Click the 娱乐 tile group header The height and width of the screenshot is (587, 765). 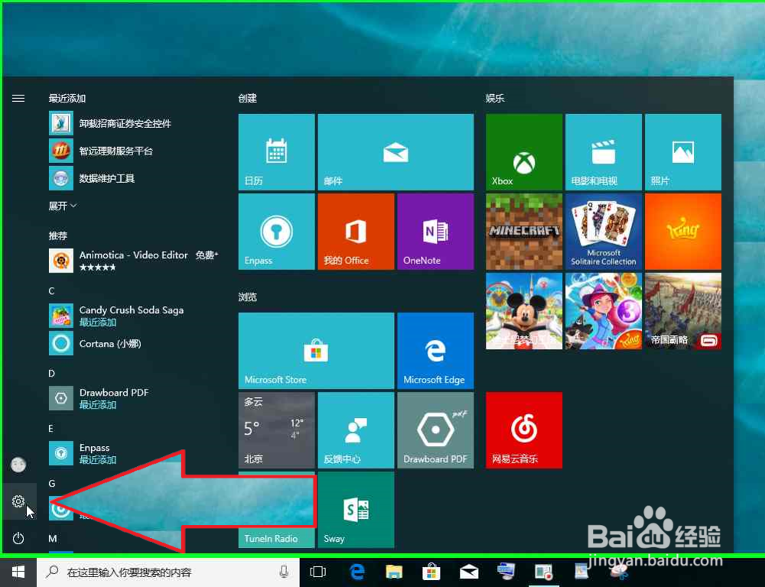495,99
